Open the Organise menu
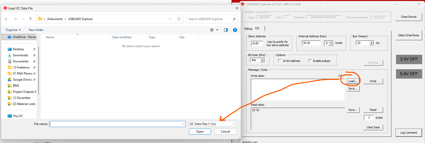The height and width of the screenshot is (143, 425). 13,30
